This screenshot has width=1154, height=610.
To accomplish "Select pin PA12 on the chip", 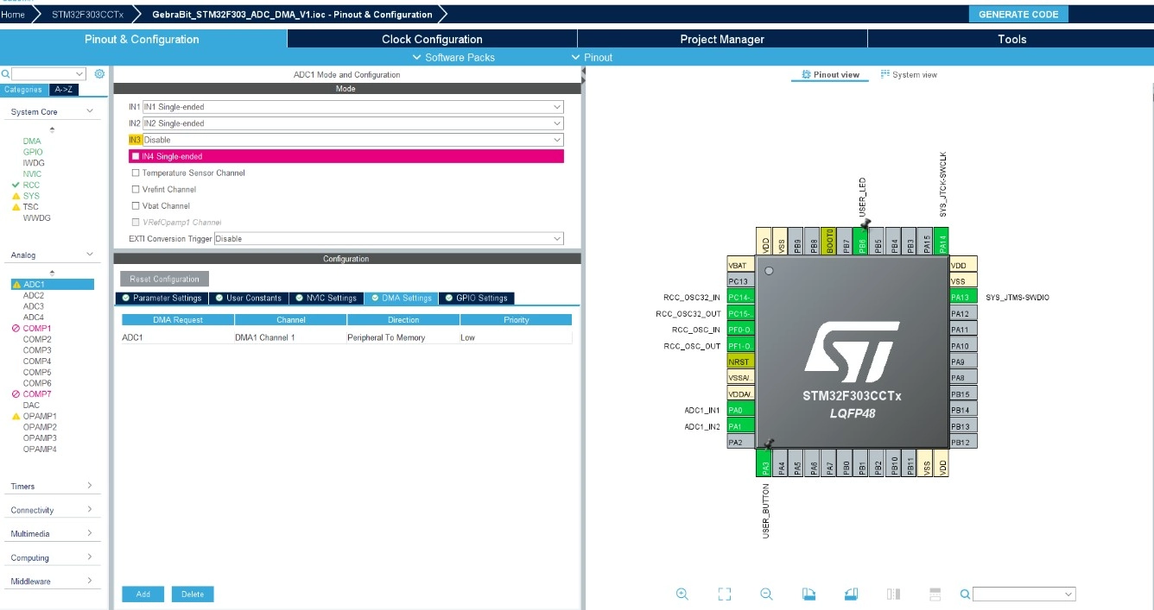I will tap(963, 313).
